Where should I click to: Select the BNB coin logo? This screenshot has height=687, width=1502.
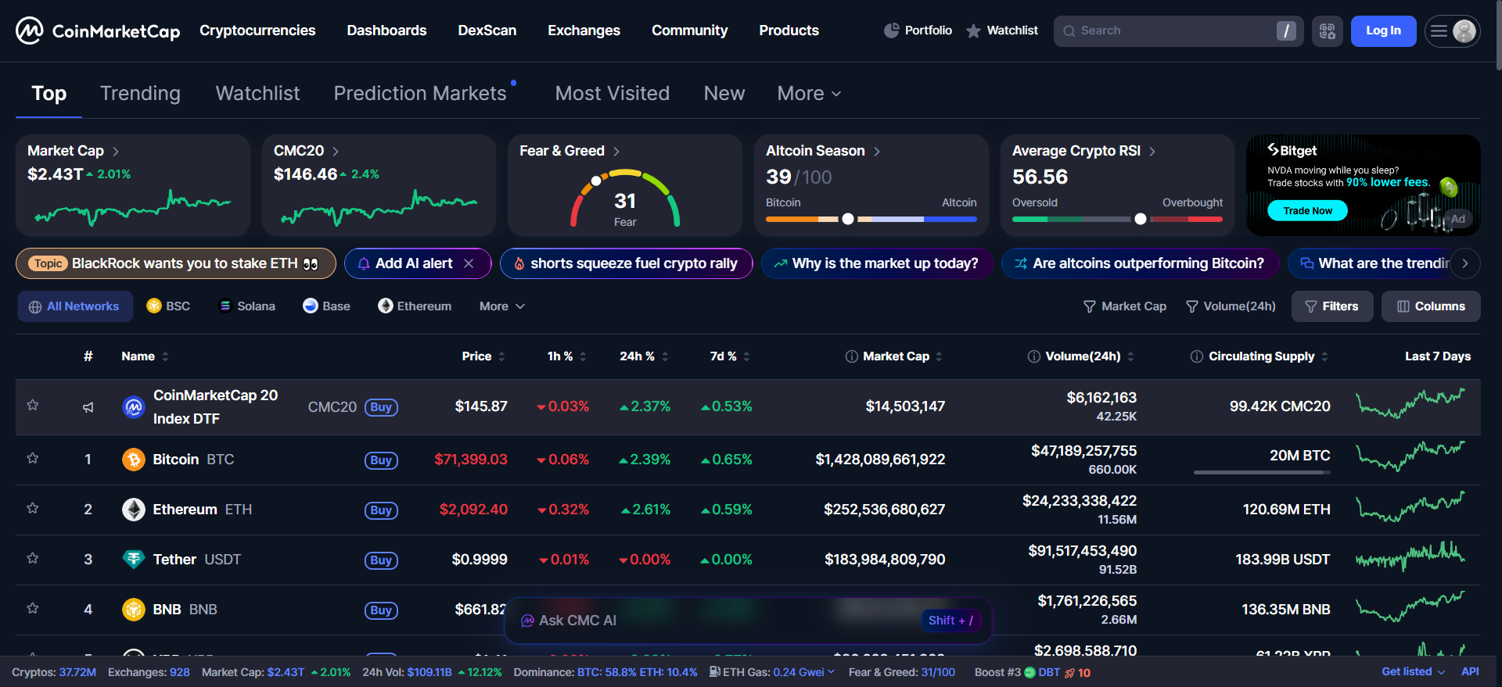coord(134,610)
